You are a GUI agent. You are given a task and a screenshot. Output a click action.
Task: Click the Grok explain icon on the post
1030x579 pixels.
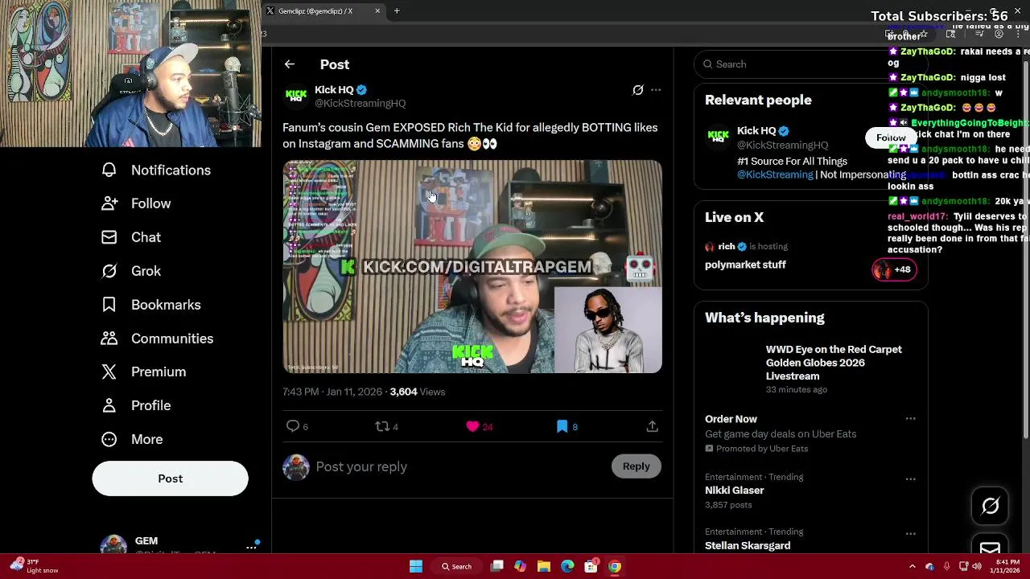[637, 90]
